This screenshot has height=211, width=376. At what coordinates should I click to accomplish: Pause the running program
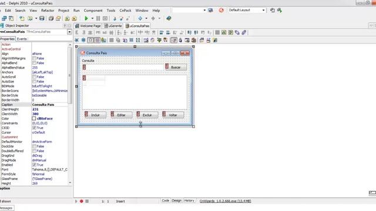click(98, 18)
